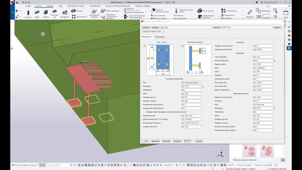302x170 pixels.
Task: Expand the Компоненты dropdown arrow
Action: [243, 11]
